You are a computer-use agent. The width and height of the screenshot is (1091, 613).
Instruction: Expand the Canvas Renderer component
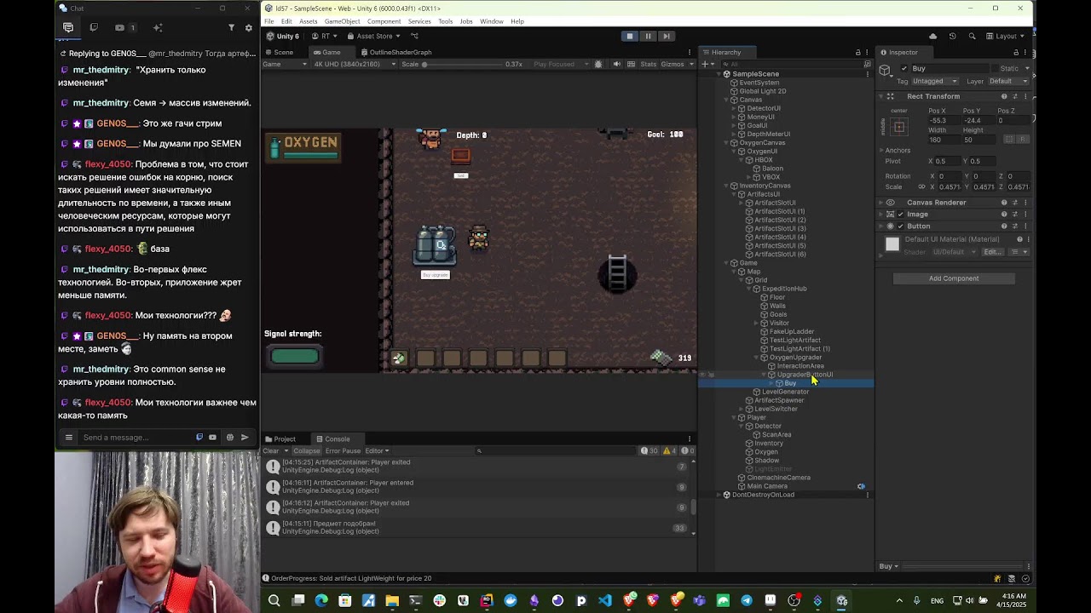click(x=882, y=203)
